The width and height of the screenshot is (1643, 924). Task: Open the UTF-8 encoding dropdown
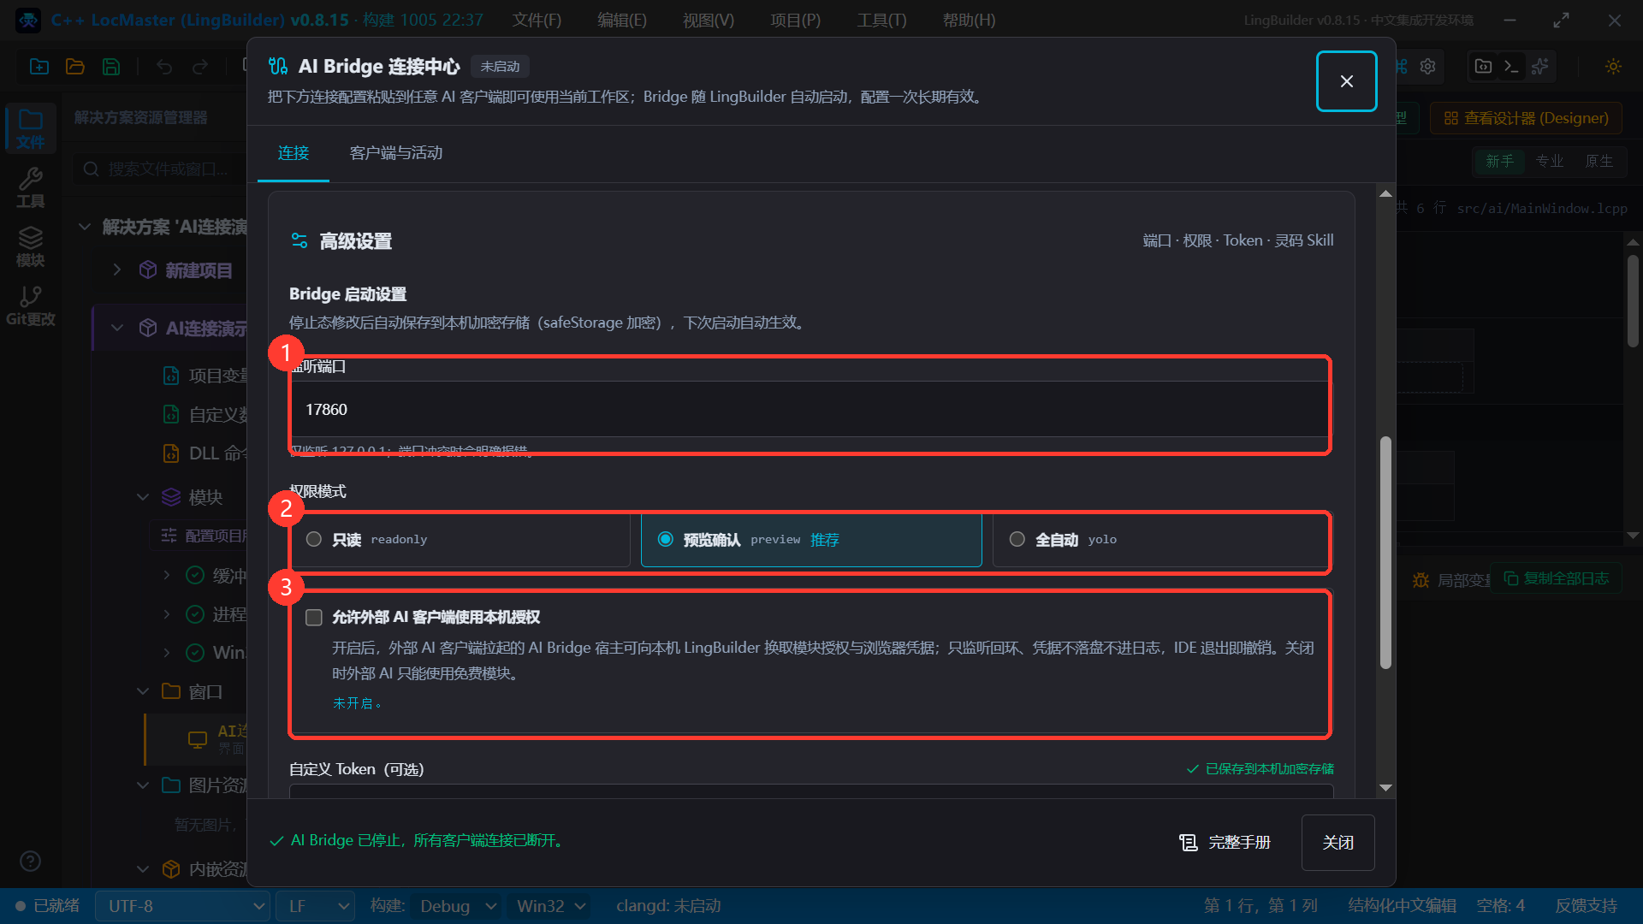(x=183, y=906)
